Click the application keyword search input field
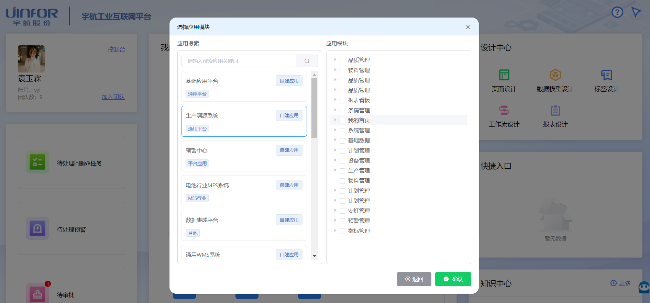This screenshot has height=303, width=650. point(239,61)
